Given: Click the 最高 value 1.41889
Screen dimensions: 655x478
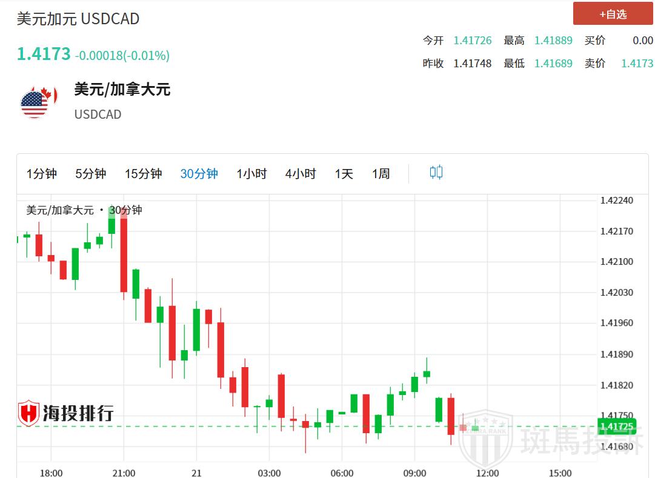Looking at the screenshot, I should coord(553,41).
